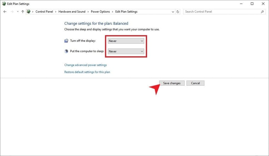Screen dimensions: 269x156
Task: Click the Back navigation arrow
Action: (5, 11)
